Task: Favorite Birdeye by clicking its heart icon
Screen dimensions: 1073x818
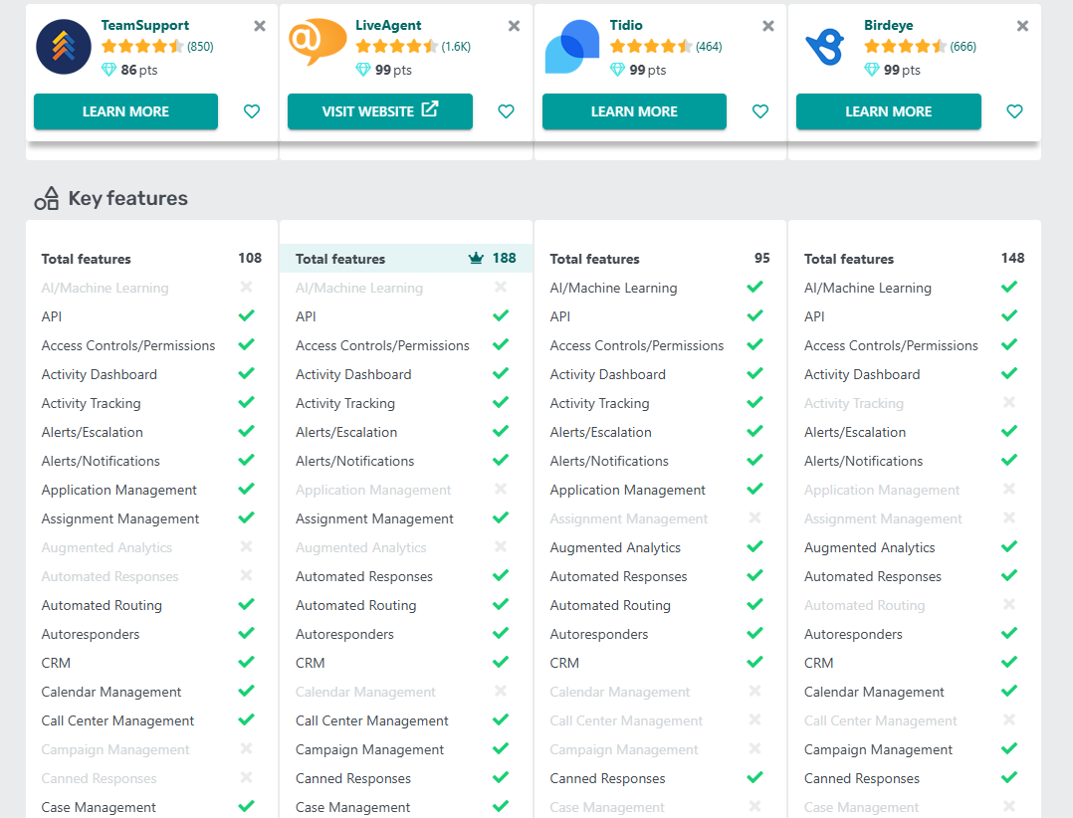Action: 1014,111
